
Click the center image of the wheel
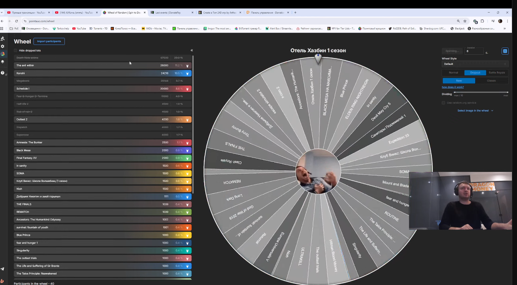click(x=318, y=171)
